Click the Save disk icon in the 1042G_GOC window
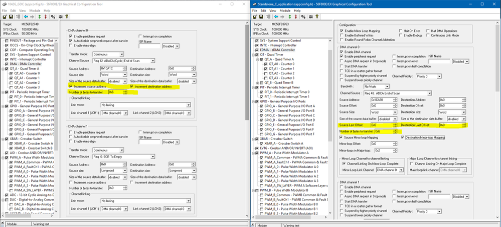This screenshot has height=227, width=501. (11, 16)
